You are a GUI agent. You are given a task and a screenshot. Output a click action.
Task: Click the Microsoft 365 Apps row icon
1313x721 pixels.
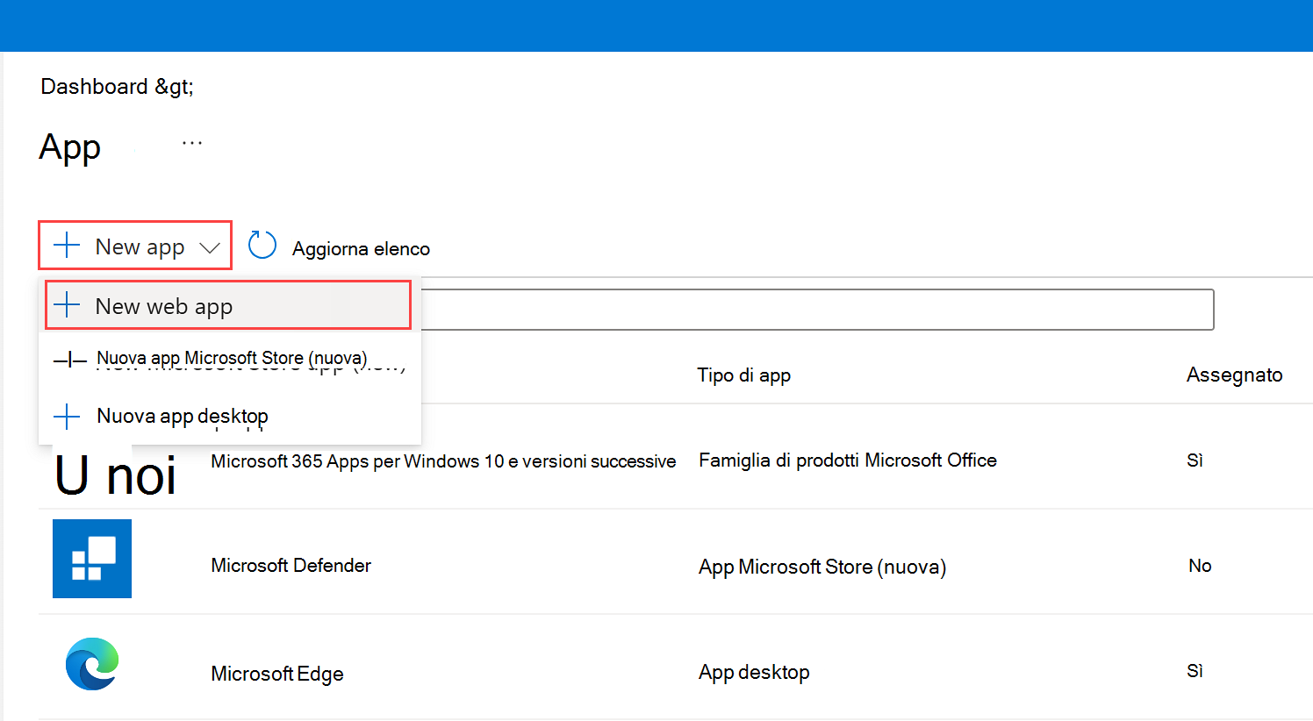[115, 475]
